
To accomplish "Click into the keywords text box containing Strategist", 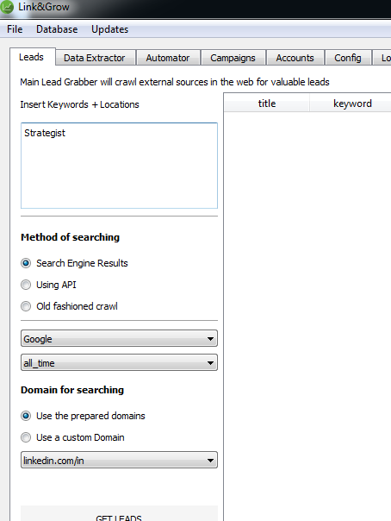I will point(119,166).
